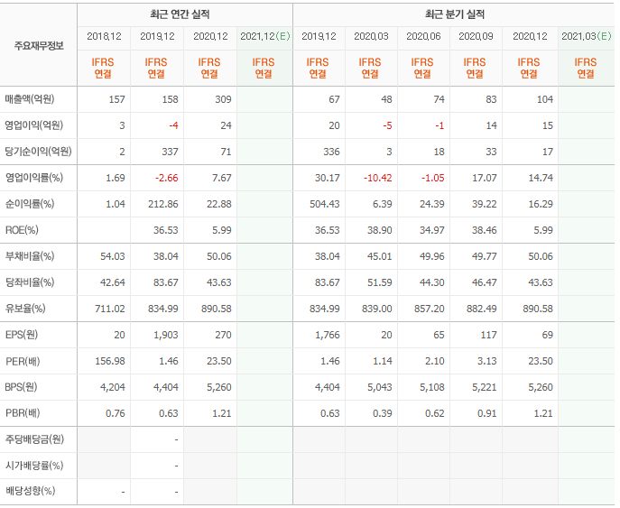Click EPS value 1,766
Screen dimensions: 620x508
tap(328, 335)
